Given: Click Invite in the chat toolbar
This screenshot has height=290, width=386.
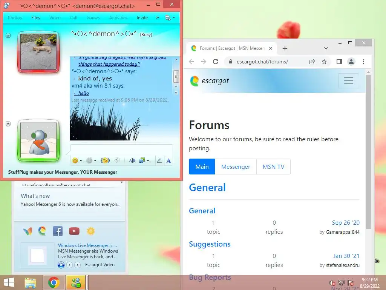Looking at the screenshot, I should [x=142, y=18].
